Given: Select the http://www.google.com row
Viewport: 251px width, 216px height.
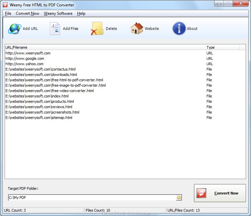Looking at the screenshot, I should (x=25, y=58).
